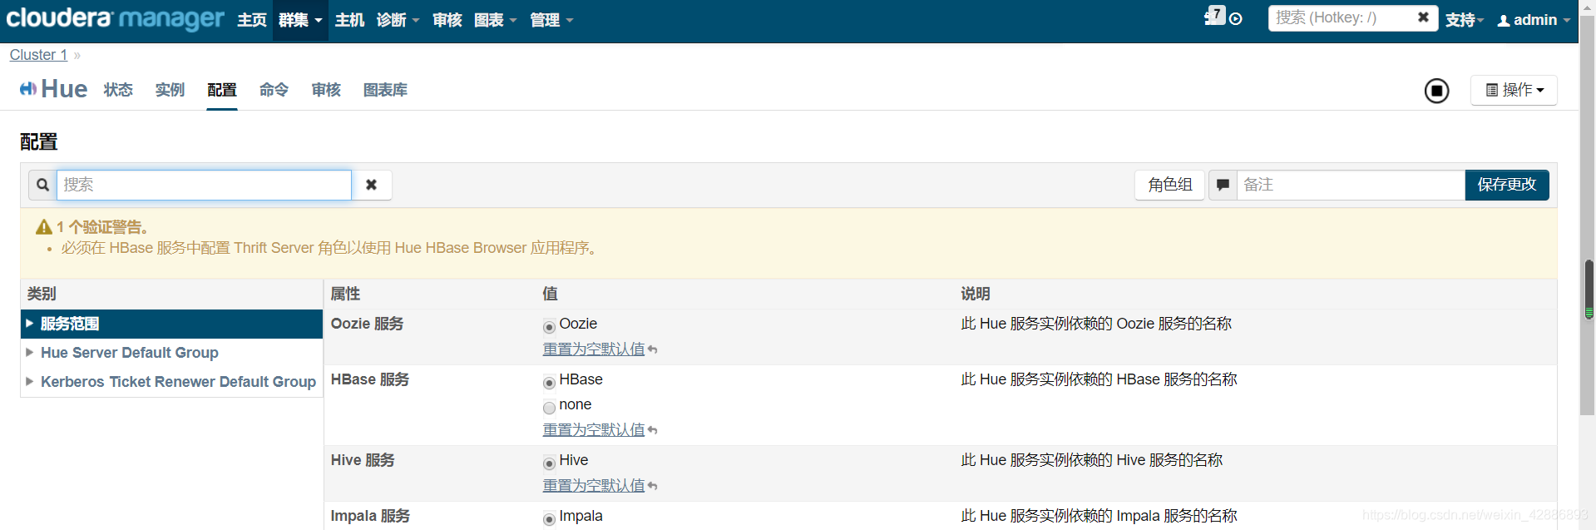Click the stopped status circle icon
The image size is (1596, 530).
(x=1436, y=91)
